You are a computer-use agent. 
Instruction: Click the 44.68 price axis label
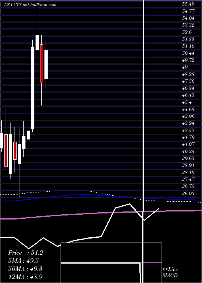click(x=188, y=110)
